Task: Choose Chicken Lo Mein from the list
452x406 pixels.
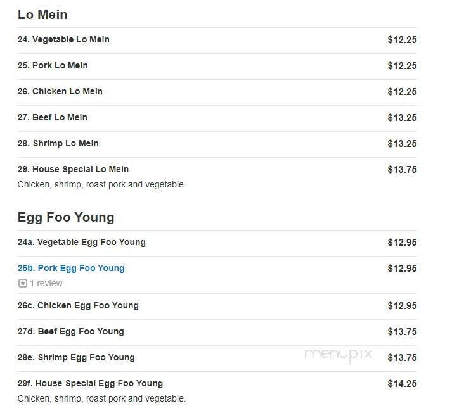Action: 60,91
